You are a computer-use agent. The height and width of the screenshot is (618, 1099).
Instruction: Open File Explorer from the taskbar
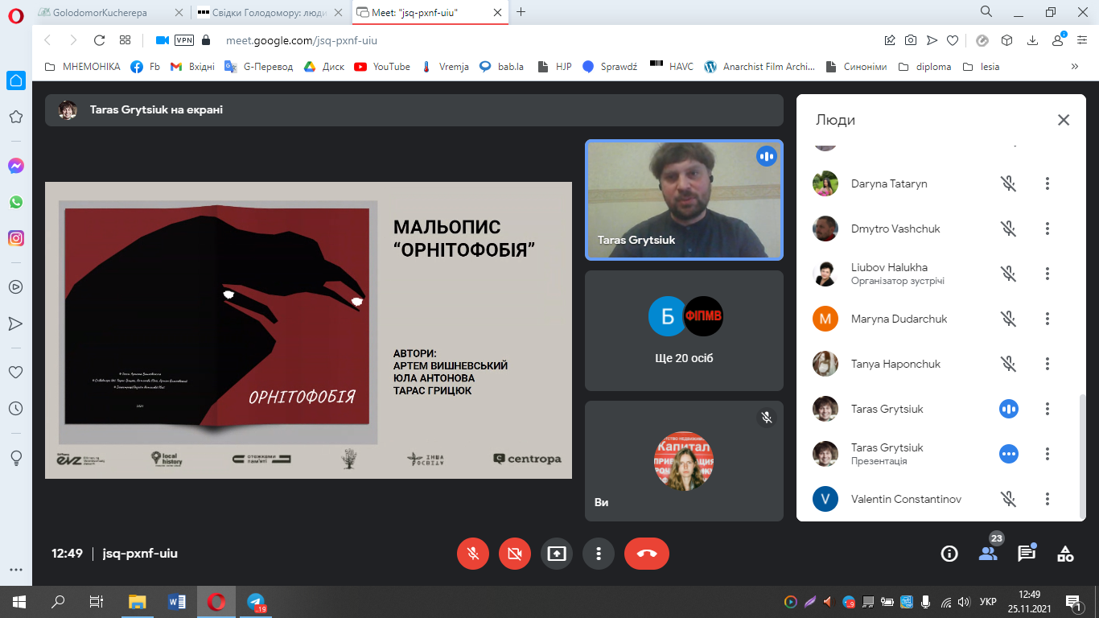[x=138, y=601]
